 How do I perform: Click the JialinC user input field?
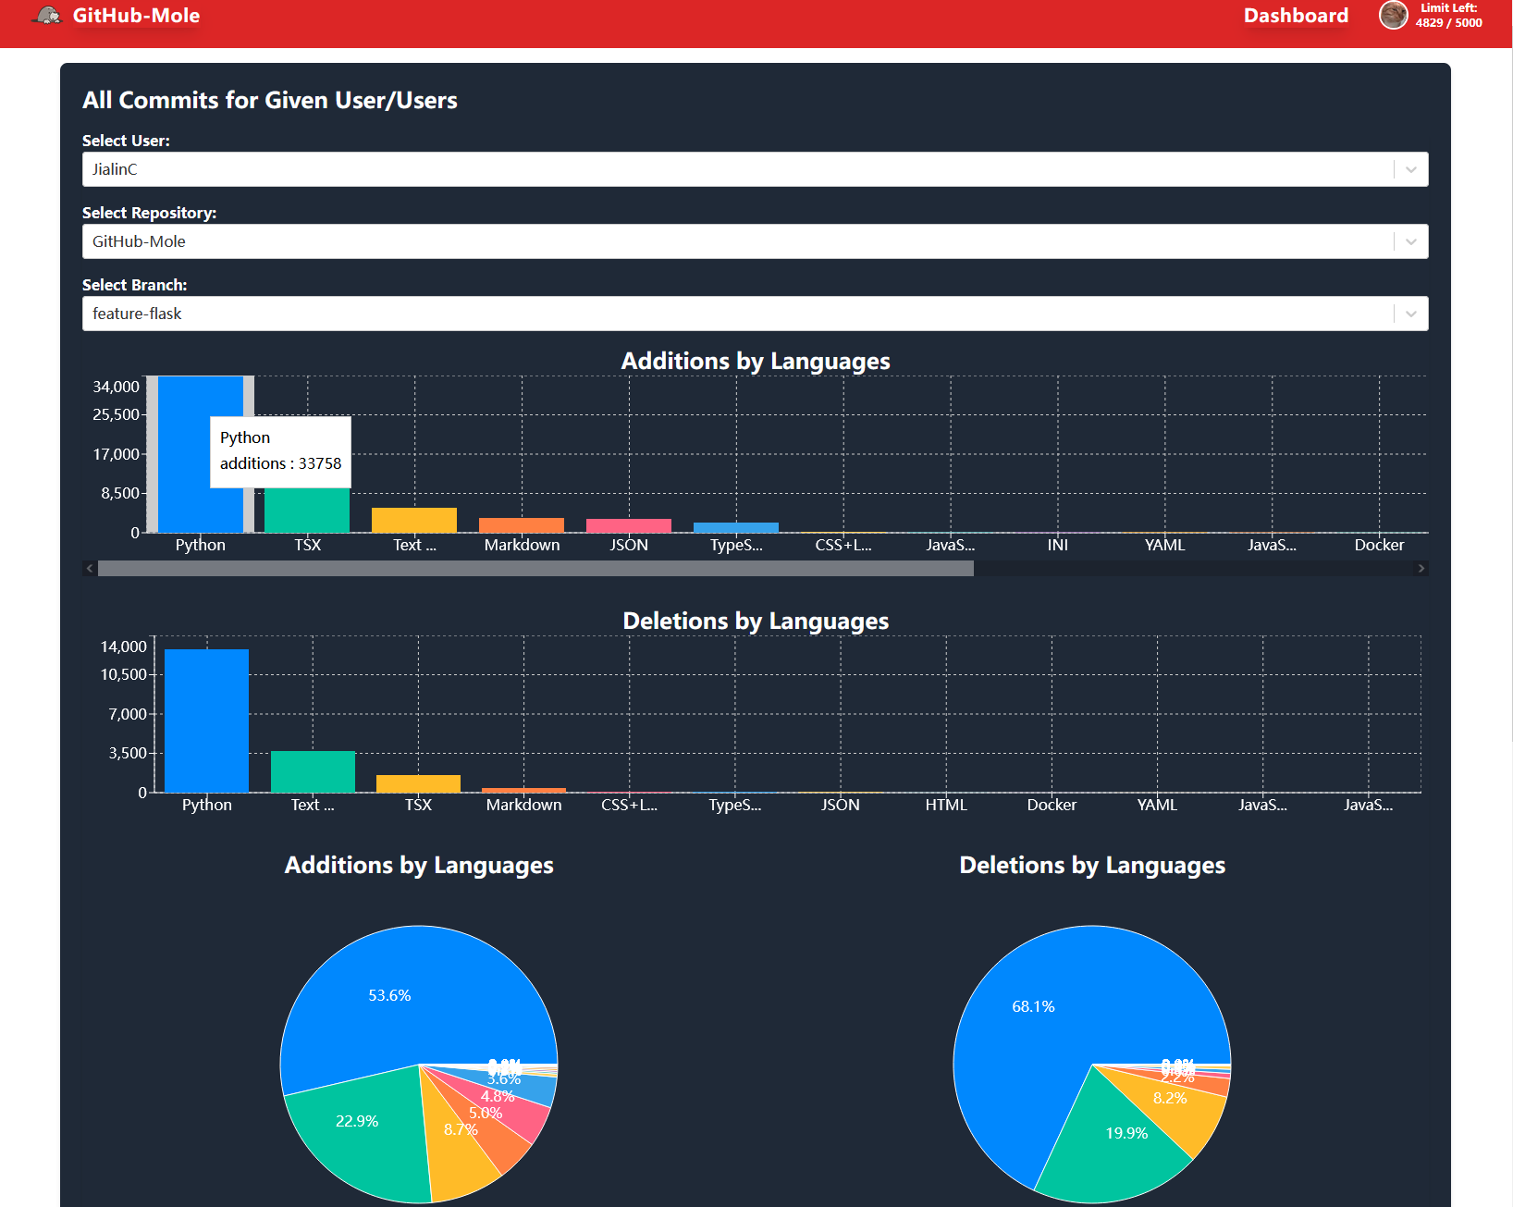point(555,169)
